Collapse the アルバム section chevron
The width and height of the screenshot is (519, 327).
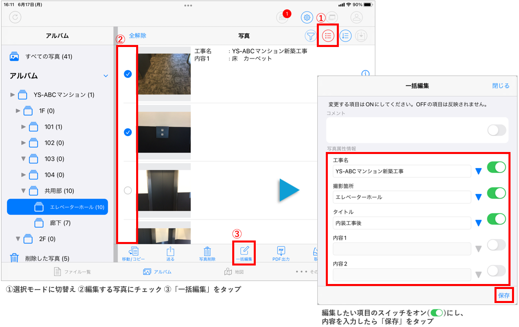point(106,76)
